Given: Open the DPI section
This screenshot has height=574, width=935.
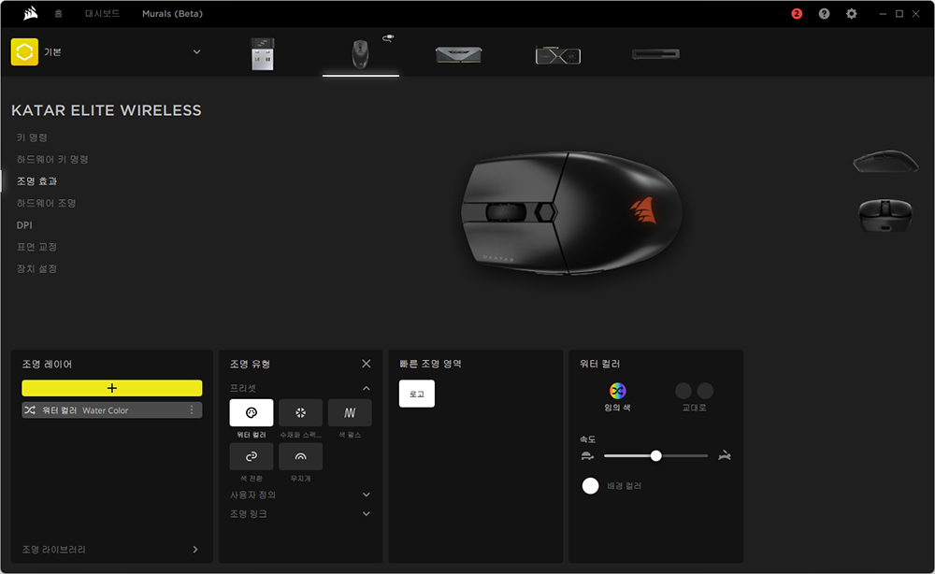Looking at the screenshot, I should 24,225.
